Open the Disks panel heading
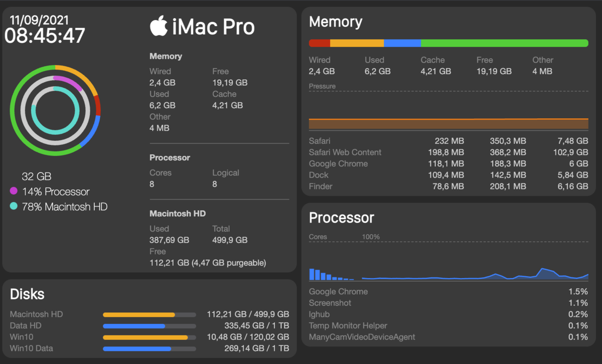Viewport: 602px width, 364px height. 27,294
